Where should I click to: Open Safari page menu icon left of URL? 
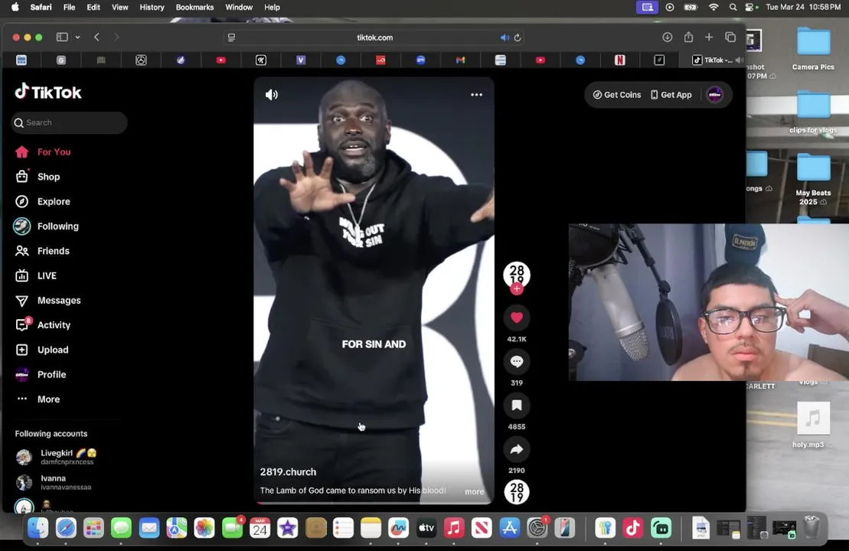tap(231, 37)
